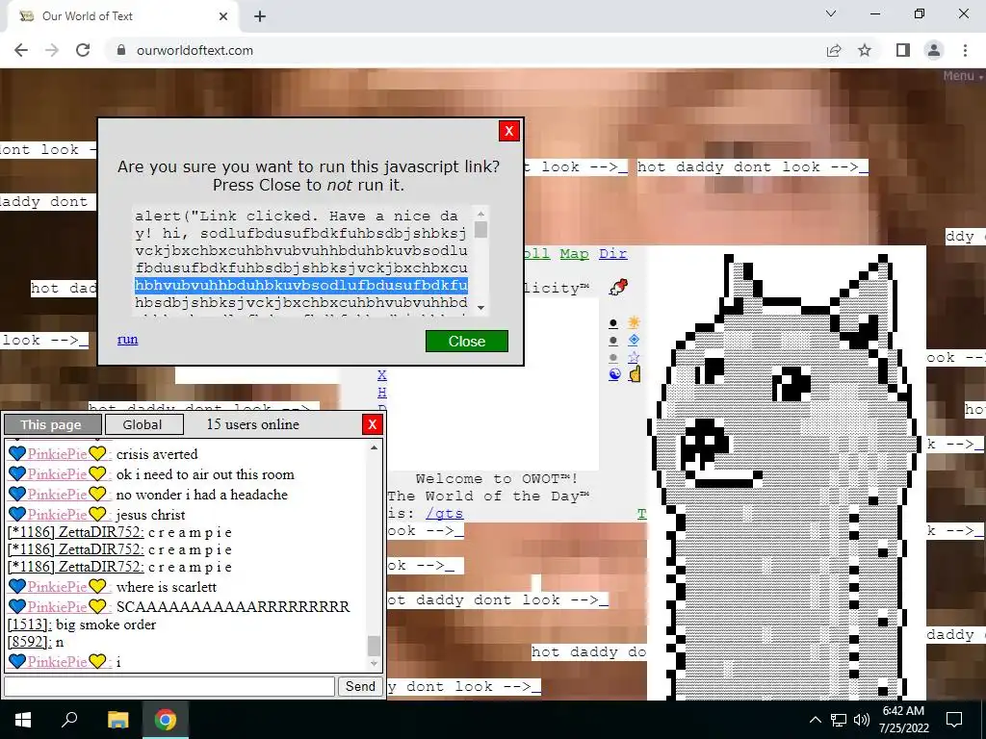
Task: Bookmark this page with the star icon
Action: pyautogui.click(x=865, y=50)
